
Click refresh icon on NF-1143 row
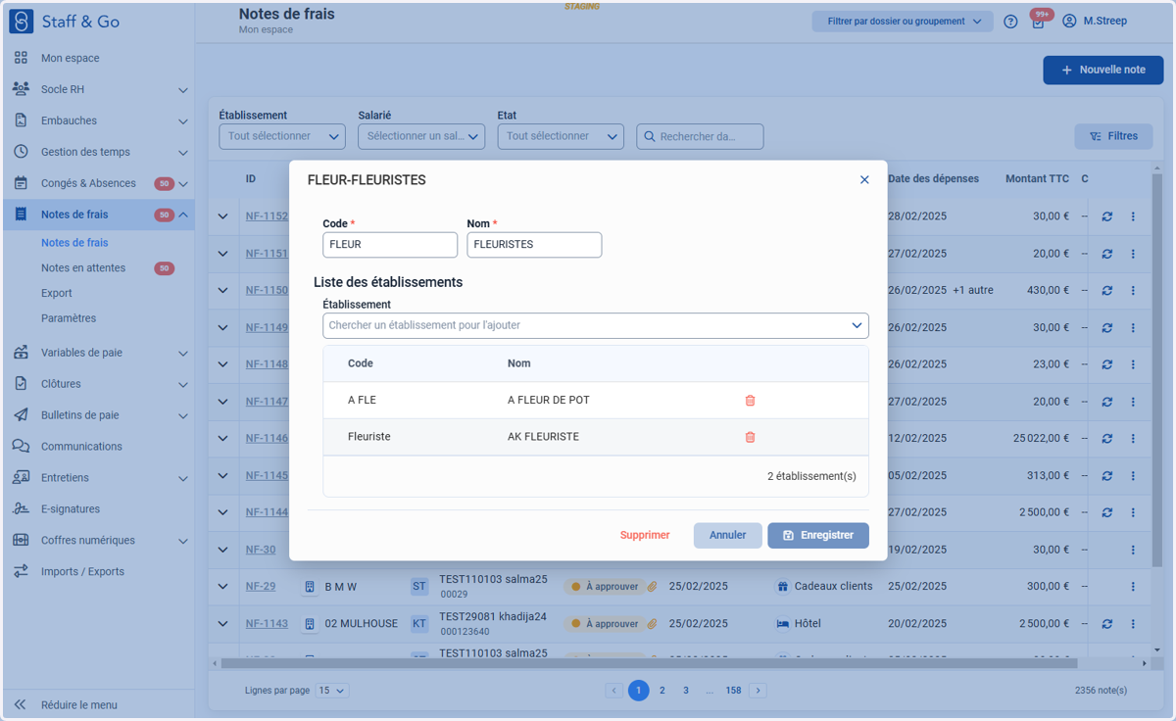pyautogui.click(x=1107, y=624)
